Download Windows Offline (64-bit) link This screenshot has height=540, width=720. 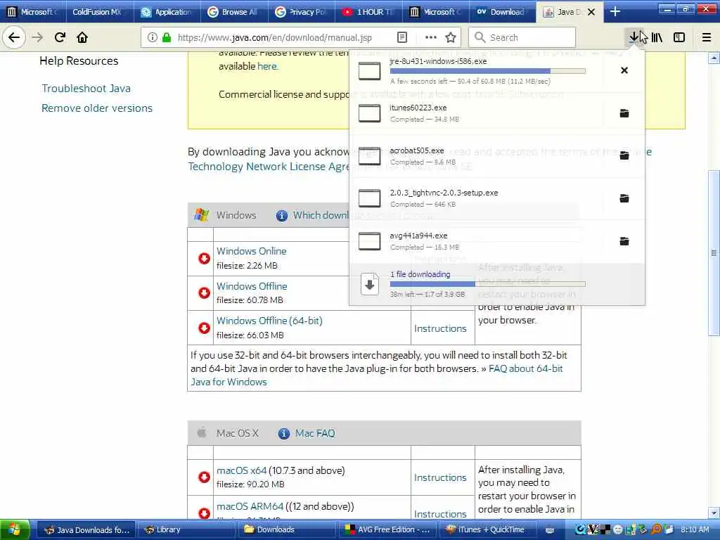point(269,321)
